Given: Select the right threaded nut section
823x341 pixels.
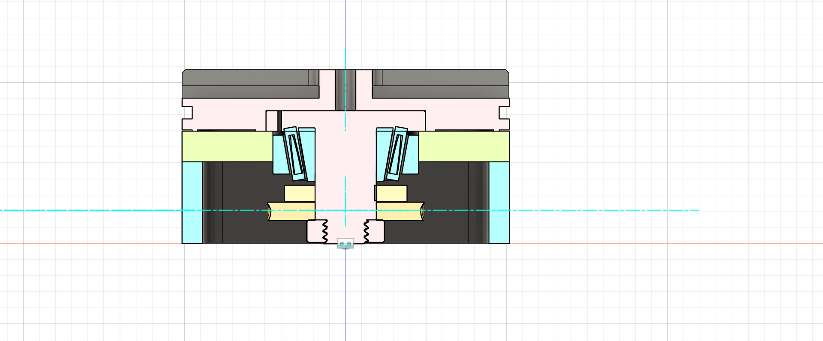Looking at the screenshot, I should click(x=374, y=231).
